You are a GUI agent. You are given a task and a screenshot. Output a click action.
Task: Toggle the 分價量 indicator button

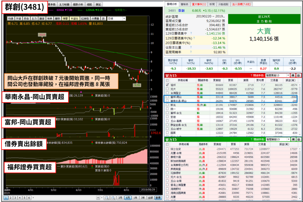tap(95, 18)
